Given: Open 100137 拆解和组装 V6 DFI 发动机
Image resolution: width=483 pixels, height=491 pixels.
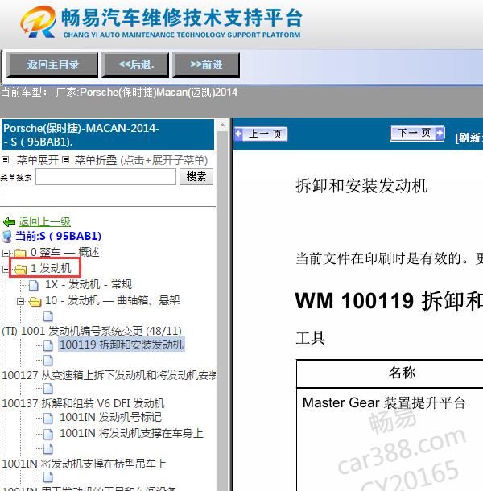Looking at the screenshot, I should click(83, 403).
